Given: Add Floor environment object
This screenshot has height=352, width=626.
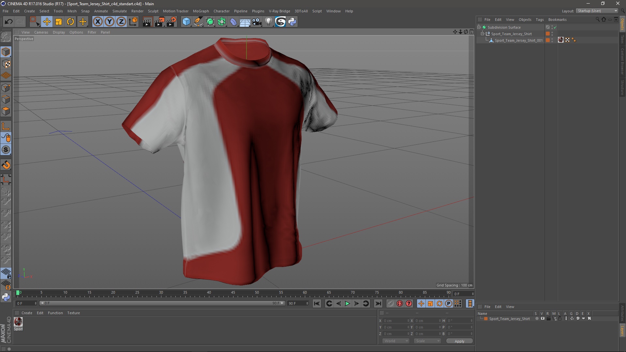Looking at the screenshot, I should tap(245, 22).
